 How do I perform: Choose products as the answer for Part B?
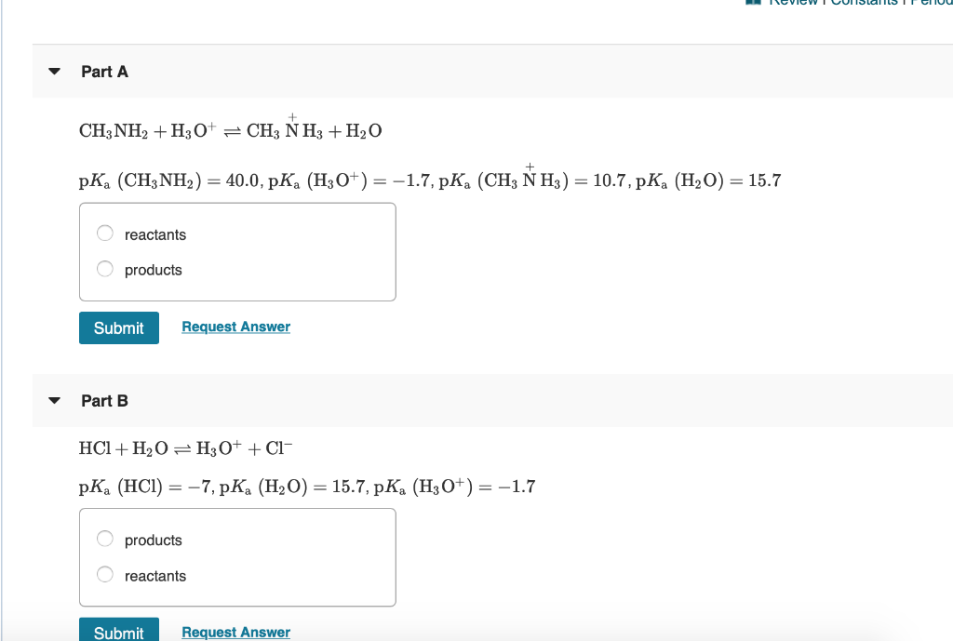104,538
